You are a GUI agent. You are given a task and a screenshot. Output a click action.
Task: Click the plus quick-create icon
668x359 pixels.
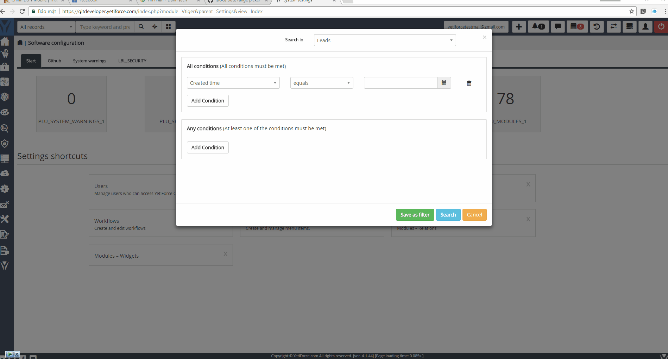(x=519, y=27)
